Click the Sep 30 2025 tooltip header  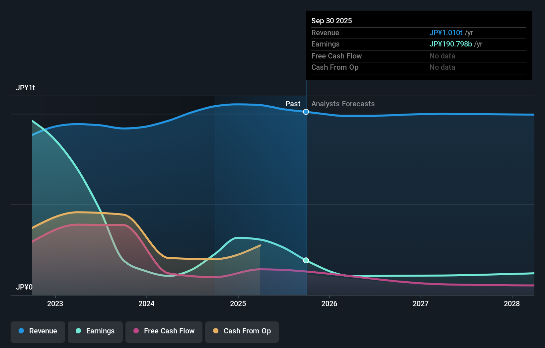(x=332, y=21)
